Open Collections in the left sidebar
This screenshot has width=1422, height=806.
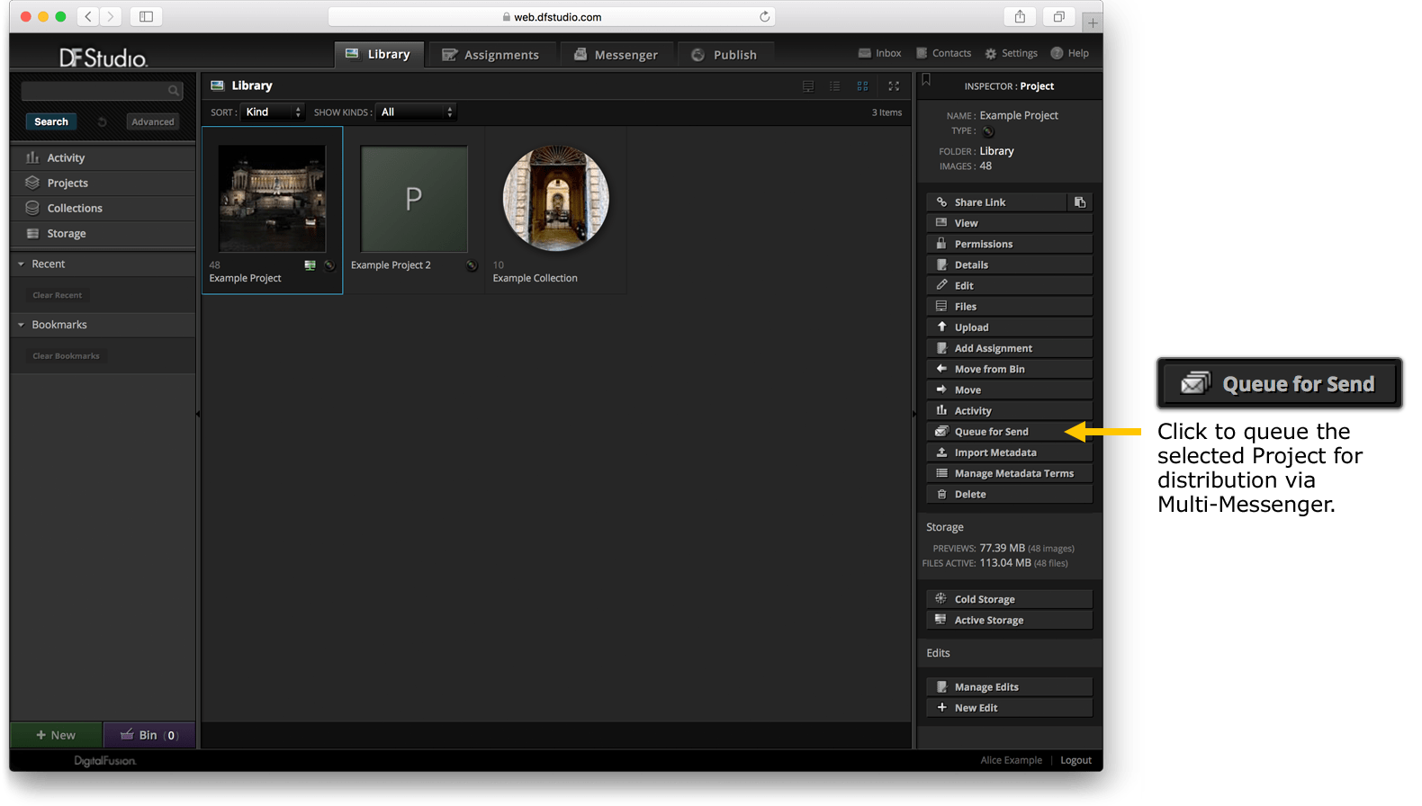103,208
